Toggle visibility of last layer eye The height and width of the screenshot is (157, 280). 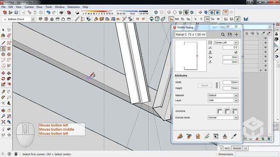click(x=266, y=70)
